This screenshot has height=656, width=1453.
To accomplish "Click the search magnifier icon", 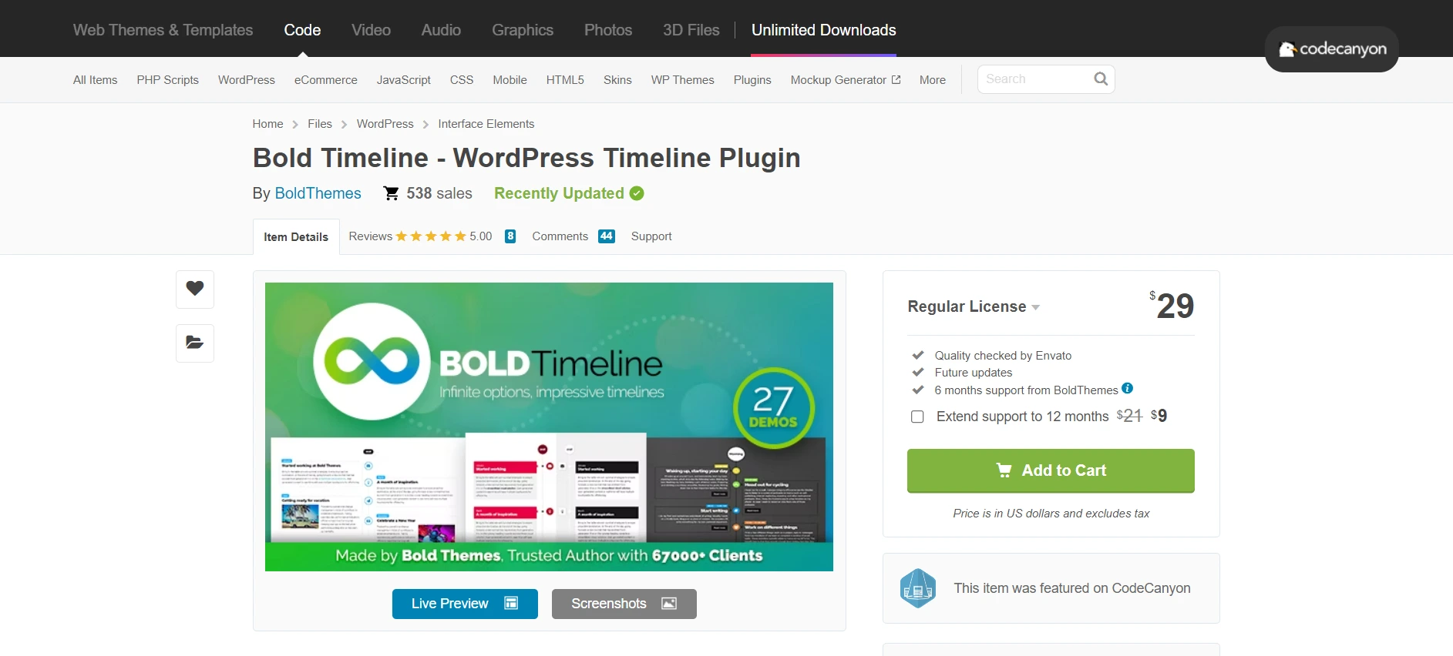I will [x=1101, y=79].
